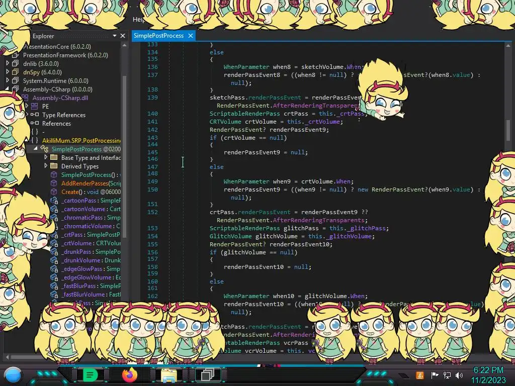This screenshot has height=386, width=515.
Task: Click the Assembly Explorer scroll up arrow
Action: (x=125, y=46)
